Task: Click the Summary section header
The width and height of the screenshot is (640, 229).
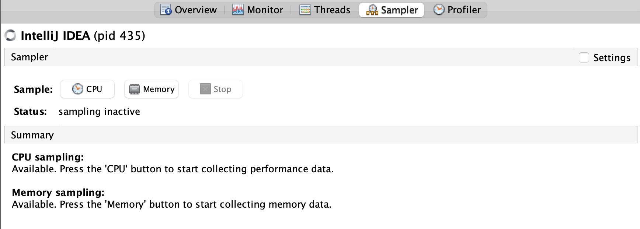Action: point(32,135)
